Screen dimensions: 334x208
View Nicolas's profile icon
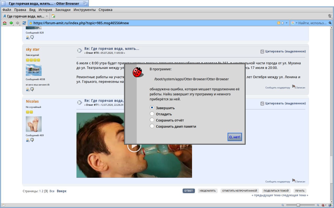28,140
